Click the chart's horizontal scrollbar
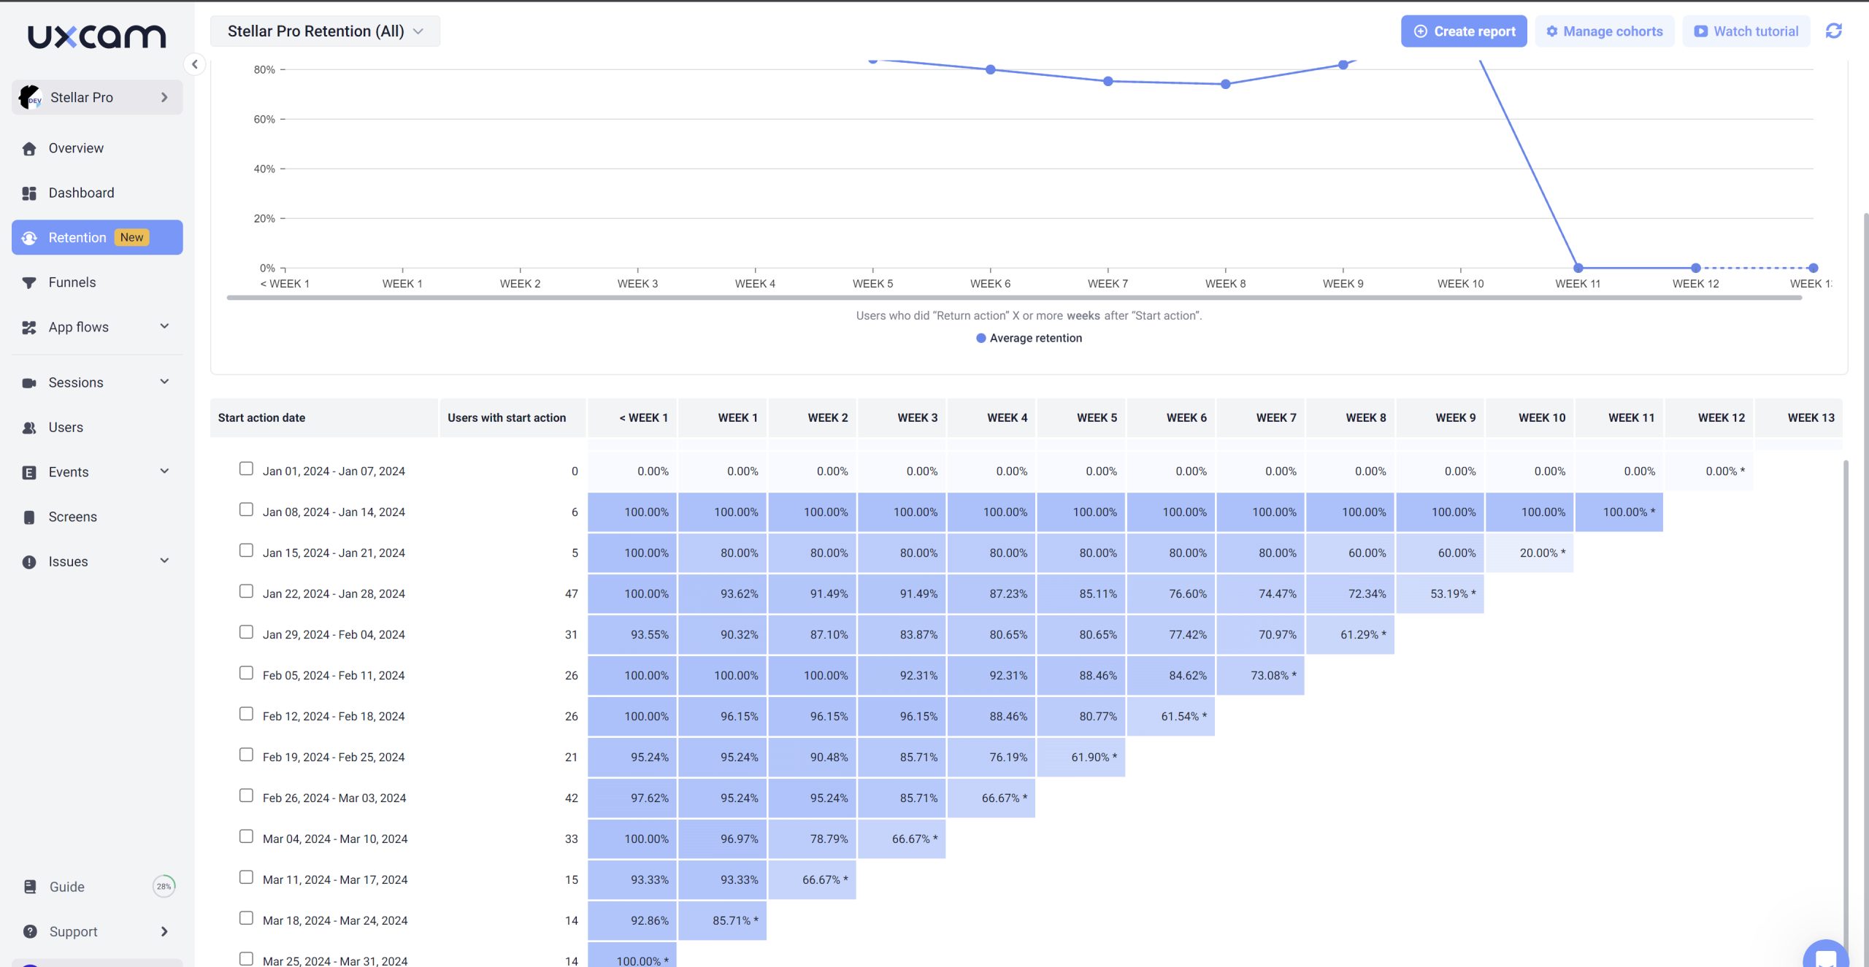 (1013, 298)
